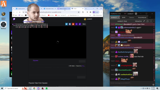160x90 pixels.
Task: Share clip on Reddit icon
Action: (73, 24)
